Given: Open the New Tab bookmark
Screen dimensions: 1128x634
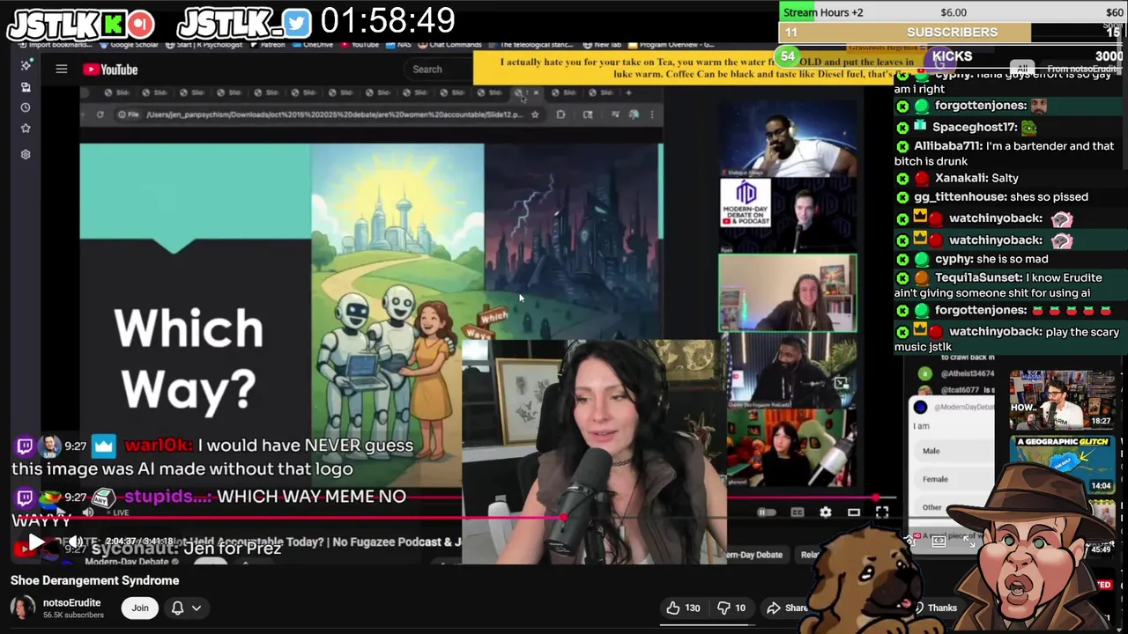Looking at the screenshot, I should pos(602,45).
